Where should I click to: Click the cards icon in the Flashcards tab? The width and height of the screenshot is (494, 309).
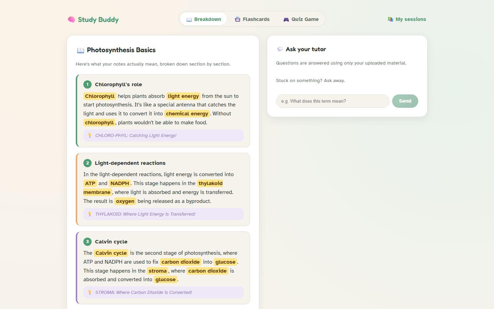(x=237, y=19)
